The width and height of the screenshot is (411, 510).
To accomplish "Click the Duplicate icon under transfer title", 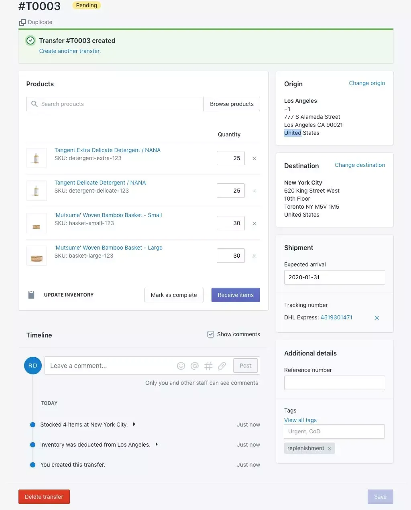I will pos(22,22).
